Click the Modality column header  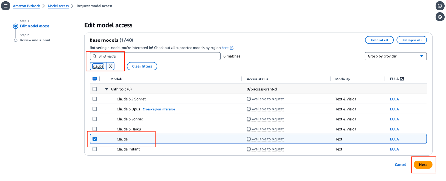[x=343, y=79]
